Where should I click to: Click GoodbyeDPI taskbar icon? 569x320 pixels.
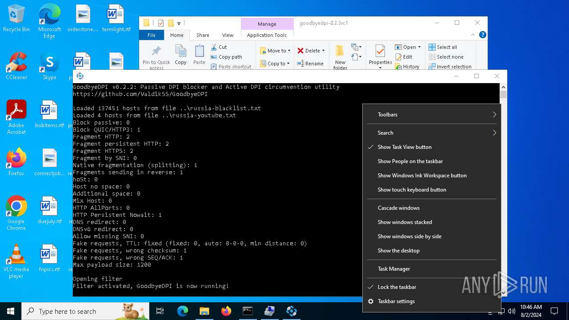pos(292,311)
